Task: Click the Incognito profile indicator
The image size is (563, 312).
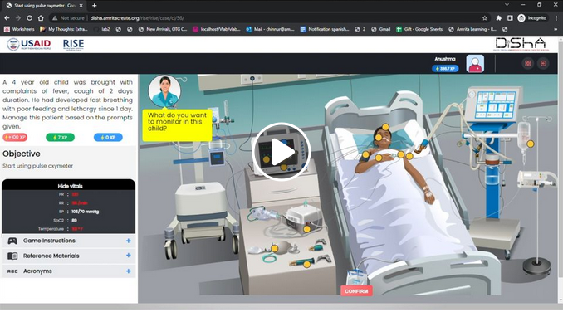Action: [532, 18]
